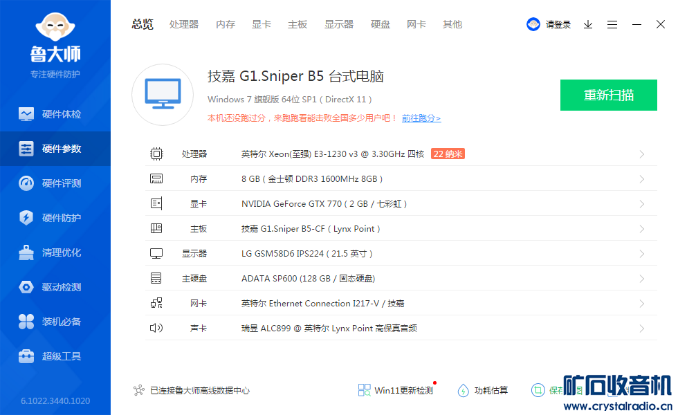Viewport: 678px width, 415px height.
Task: Click the graphics card icon
Action: click(156, 203)
